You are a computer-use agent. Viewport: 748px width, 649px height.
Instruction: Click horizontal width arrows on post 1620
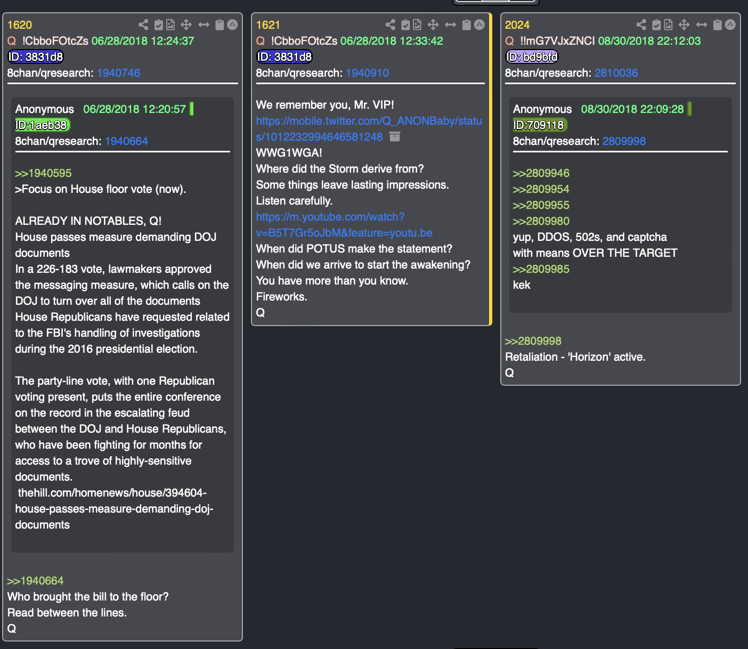pos(204,25)
